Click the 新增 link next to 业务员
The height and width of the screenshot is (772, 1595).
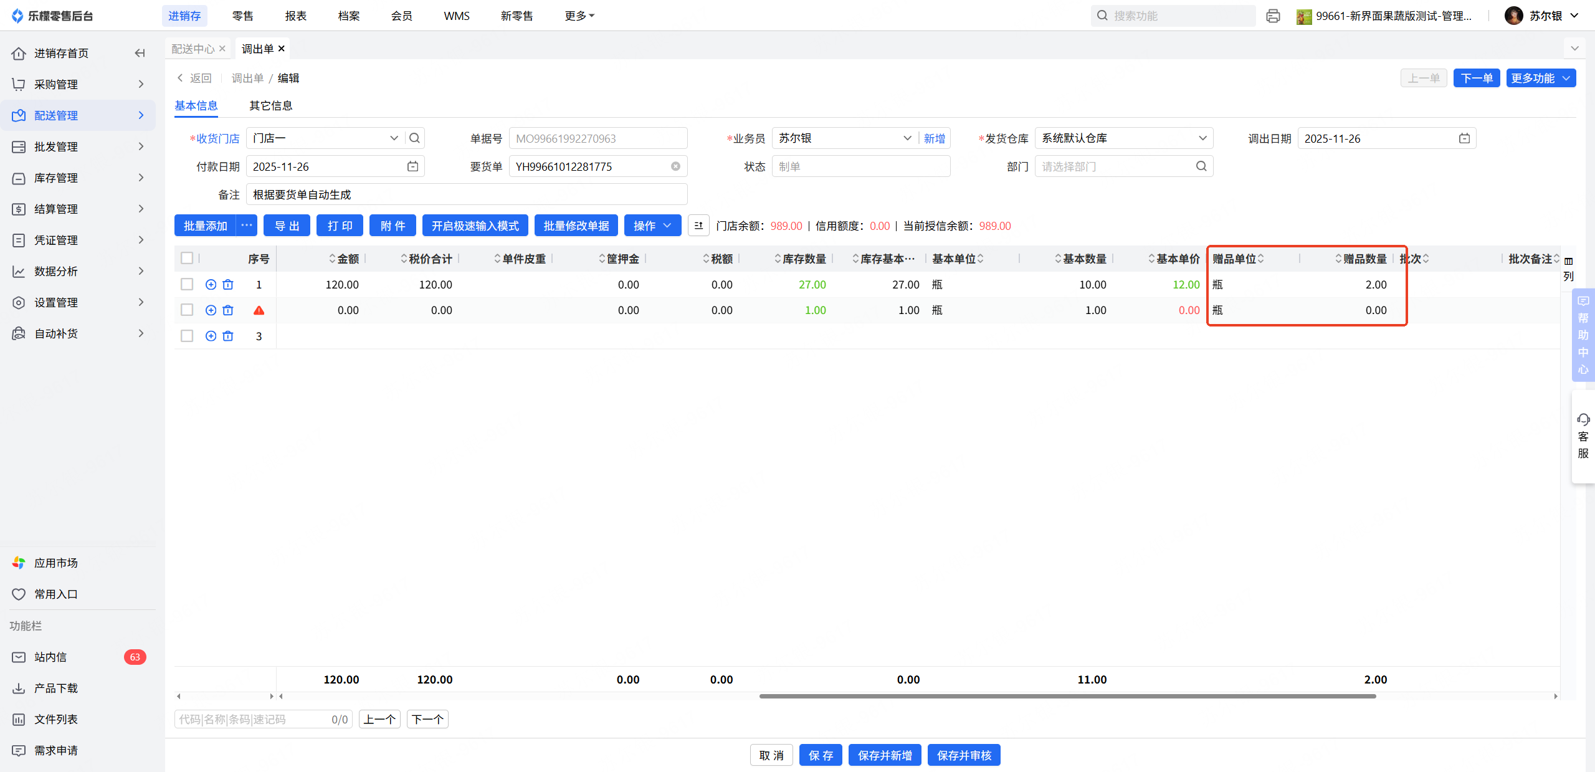point(934,138)
